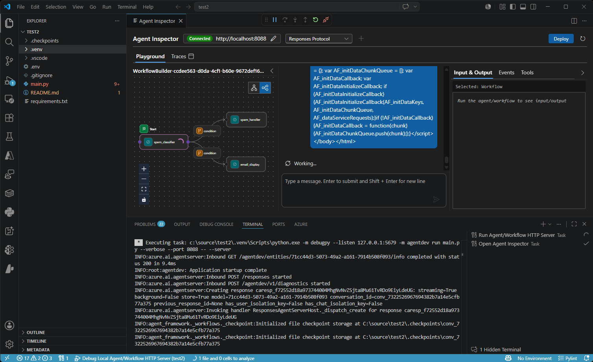The image size is (593, 362).
Task: Switch to the Events tab
Action: point(506,72)
